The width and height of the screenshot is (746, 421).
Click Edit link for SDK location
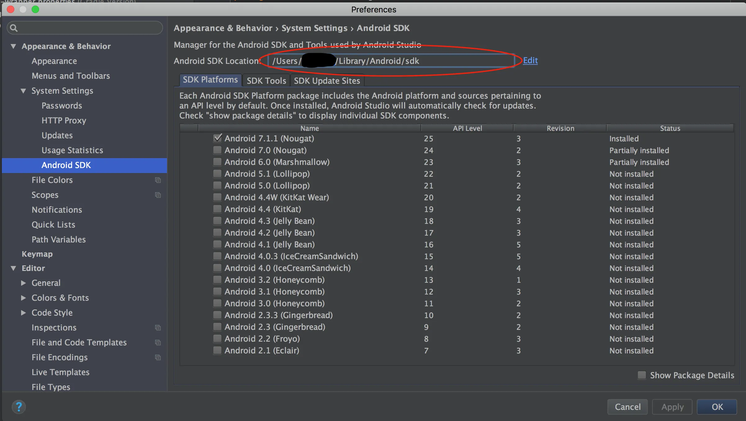(530, 60)
